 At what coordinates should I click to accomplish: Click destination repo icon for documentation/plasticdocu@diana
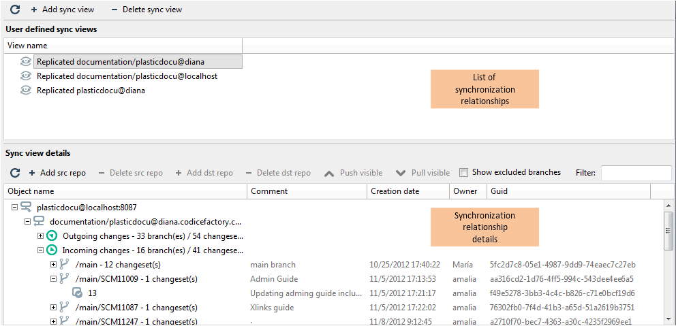pyautogui.click(x=40, y=222)
